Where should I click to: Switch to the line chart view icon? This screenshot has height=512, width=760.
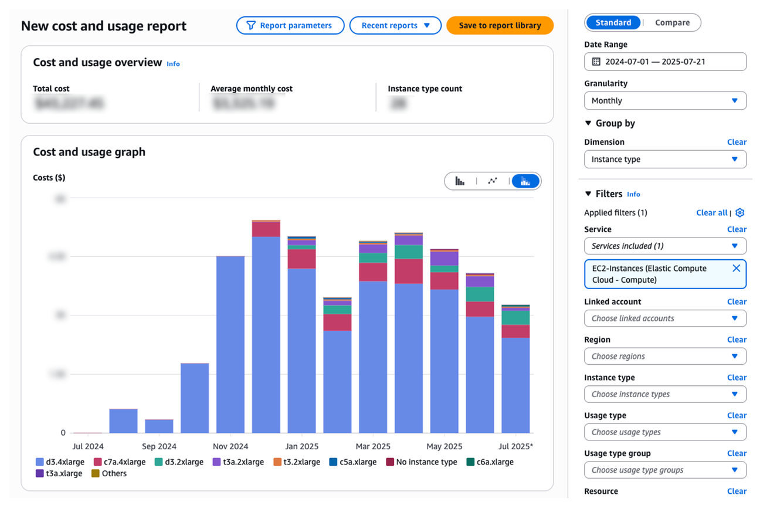click(x=493, y=181)
